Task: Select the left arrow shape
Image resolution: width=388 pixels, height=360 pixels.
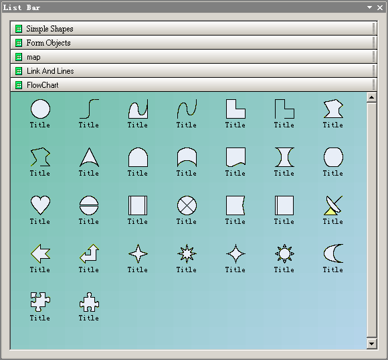Action: coord(40,253)
